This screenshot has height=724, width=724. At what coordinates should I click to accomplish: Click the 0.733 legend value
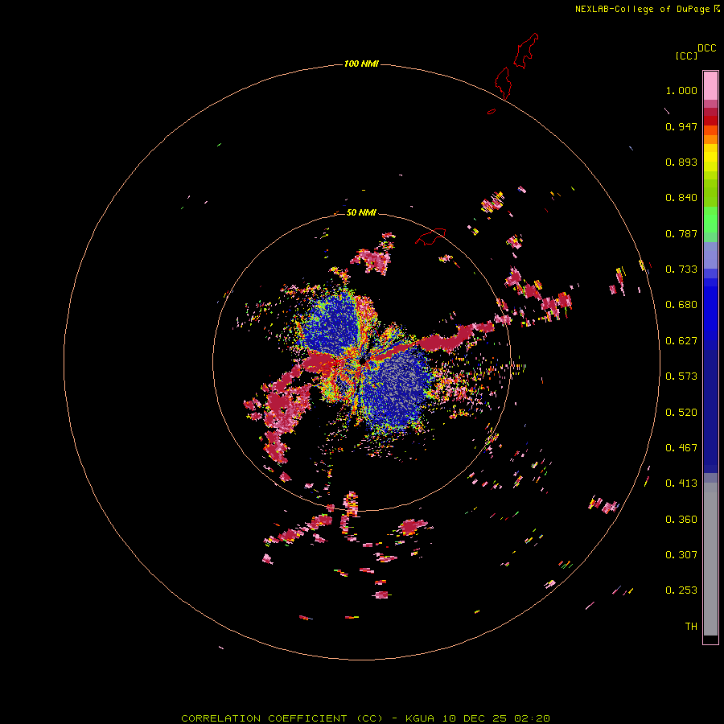[681, 269]
